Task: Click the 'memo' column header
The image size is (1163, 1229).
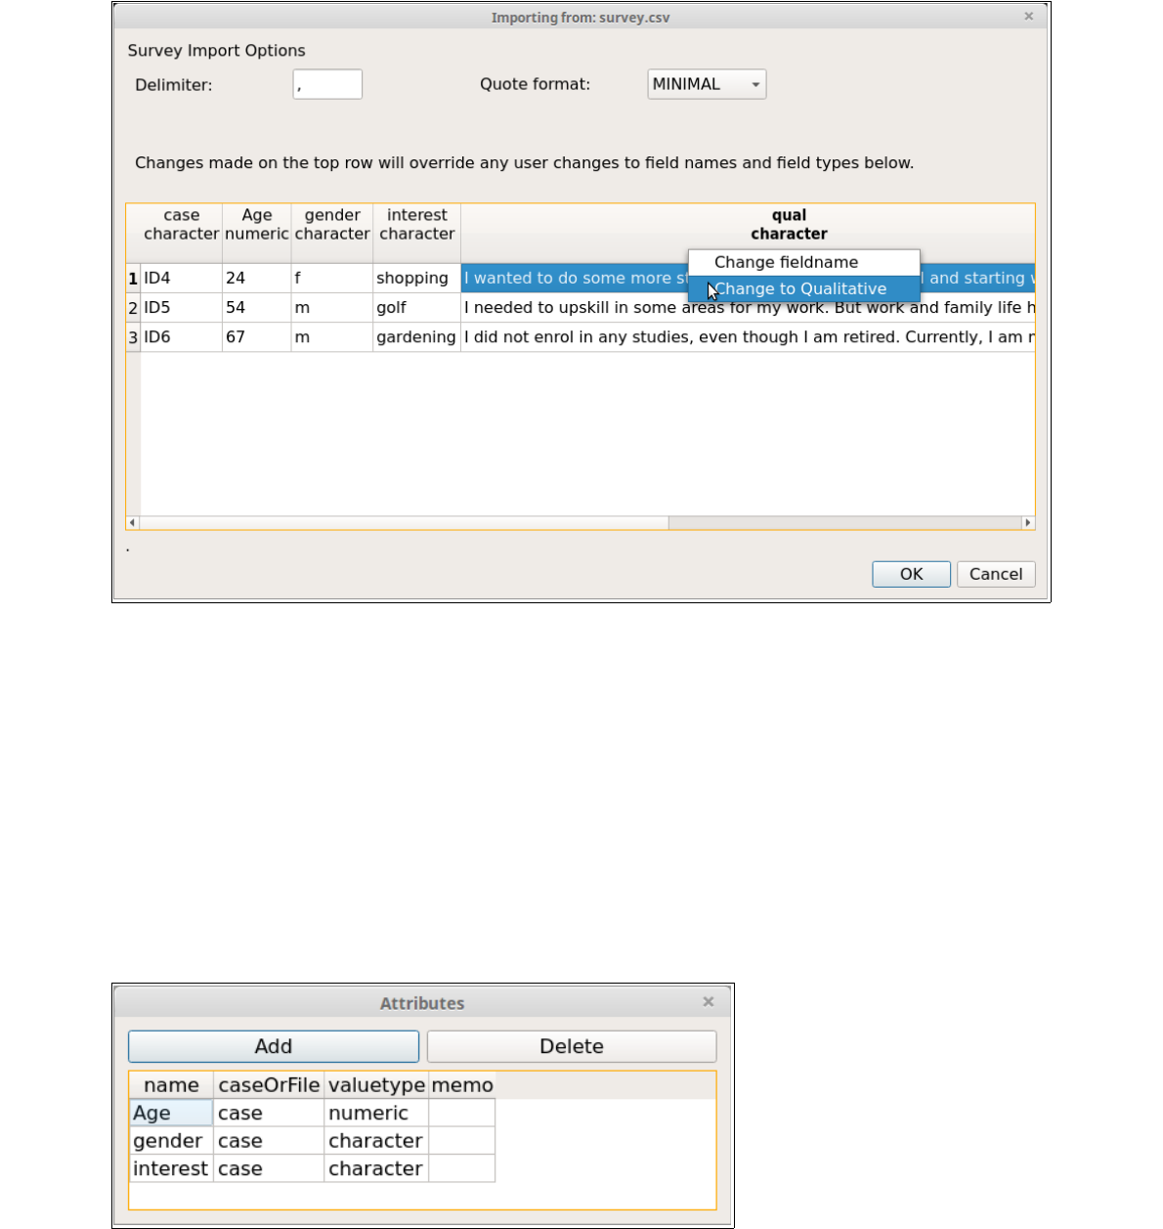Action: point(462,1085)
